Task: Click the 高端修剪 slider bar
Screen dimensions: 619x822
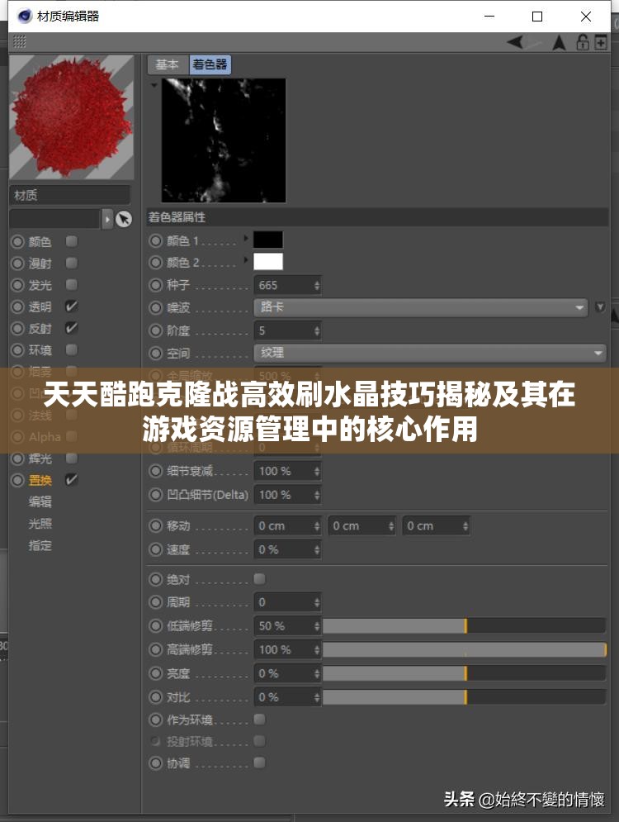Action: (x=464, y=649)
